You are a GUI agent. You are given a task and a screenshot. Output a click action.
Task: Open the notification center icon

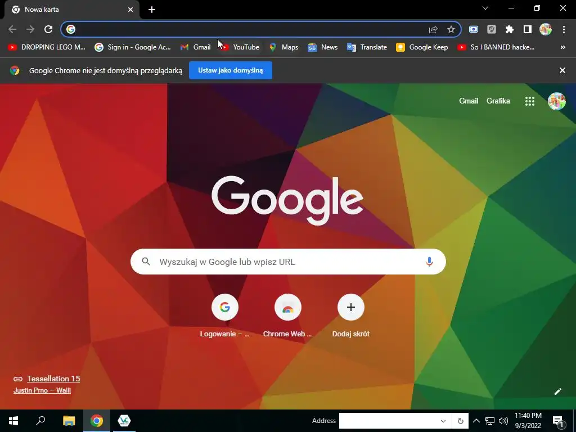tap(558, 421)
